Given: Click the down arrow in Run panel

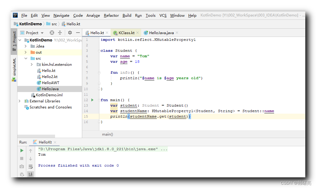Looking at the screenshot, I should [31, 159].
